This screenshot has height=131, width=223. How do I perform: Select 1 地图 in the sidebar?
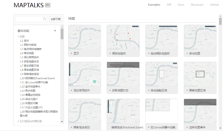click(x=21, y=37)
